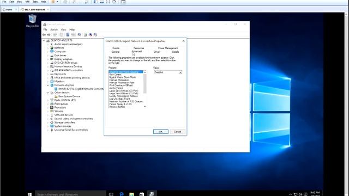Switch to the Driver tab
349x196 pixels.
157,52
